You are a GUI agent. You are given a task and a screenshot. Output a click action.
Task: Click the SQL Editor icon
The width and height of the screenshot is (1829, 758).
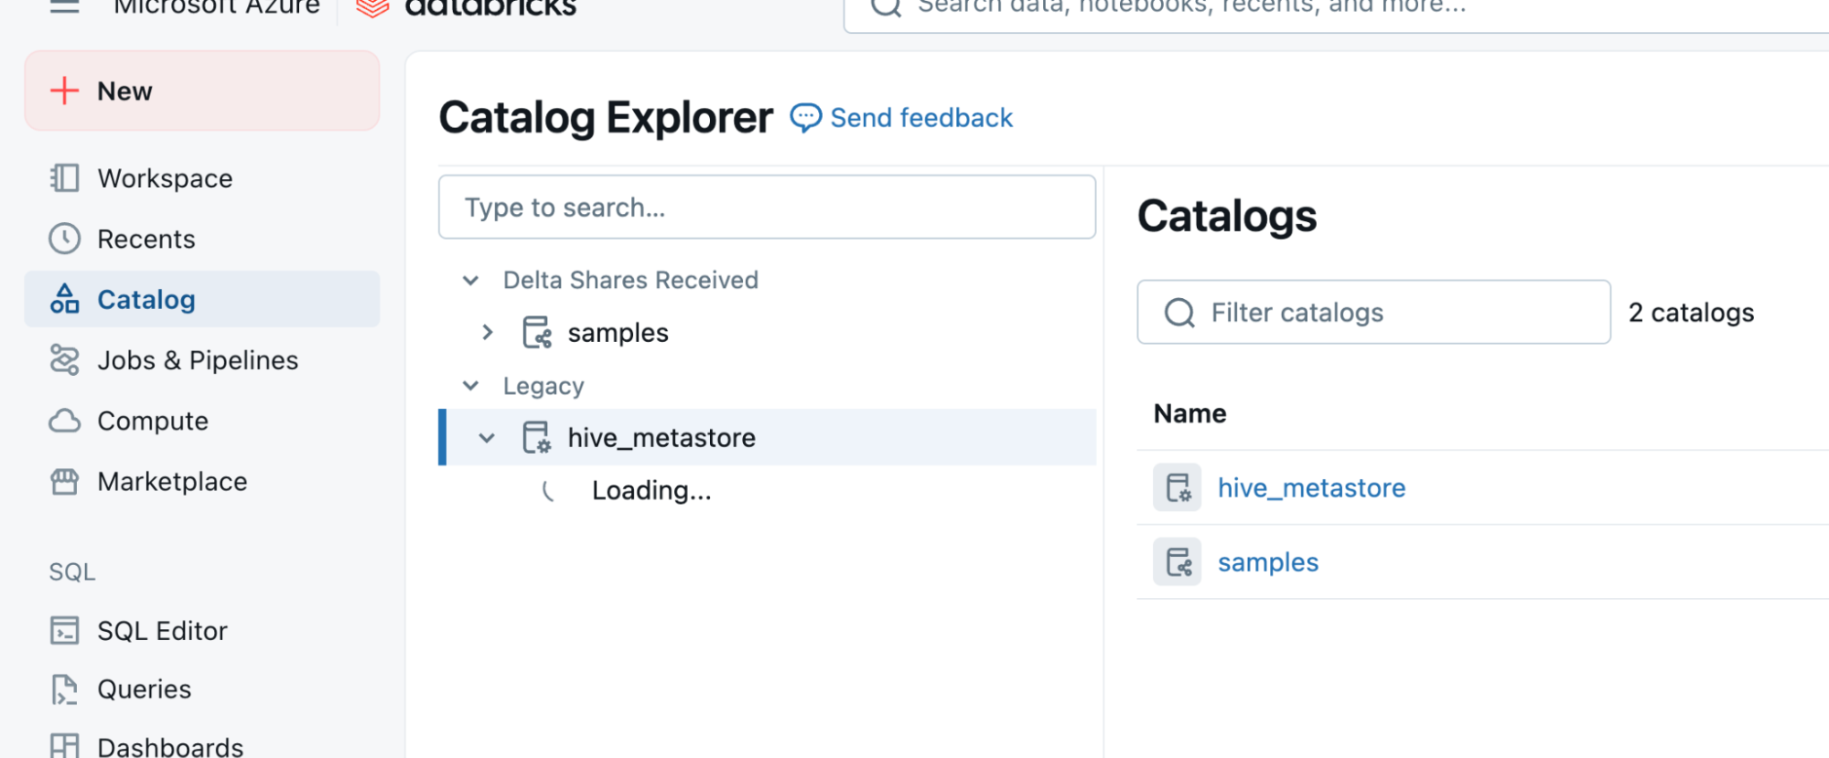click(x=64, y=631)
